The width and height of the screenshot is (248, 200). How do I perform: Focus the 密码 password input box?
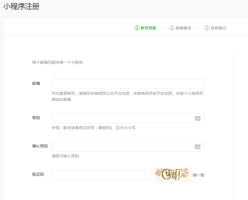click(x=122, y=118)
